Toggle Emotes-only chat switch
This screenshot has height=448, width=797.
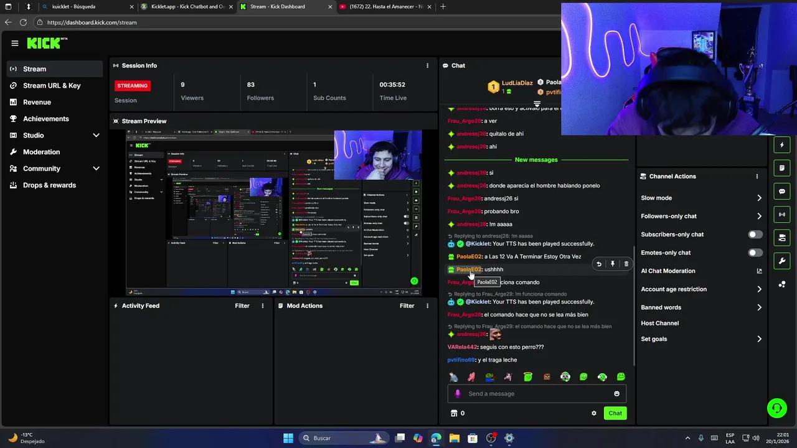pos(755,253)
